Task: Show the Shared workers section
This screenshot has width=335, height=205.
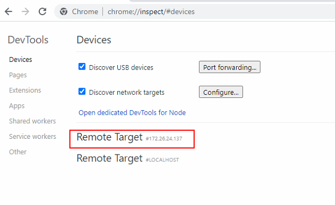Action: tap(32, 121)
